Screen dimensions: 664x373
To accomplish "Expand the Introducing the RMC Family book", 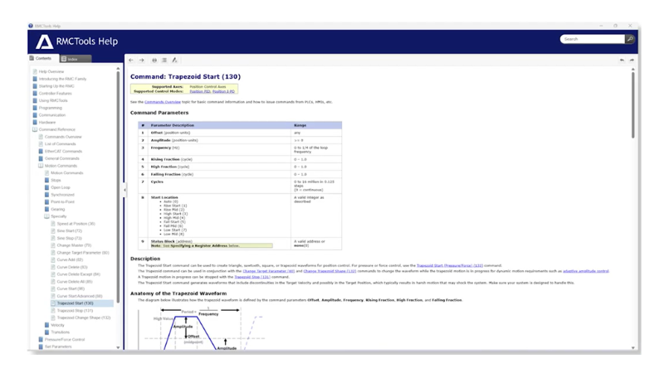I will tap(35, 79).
